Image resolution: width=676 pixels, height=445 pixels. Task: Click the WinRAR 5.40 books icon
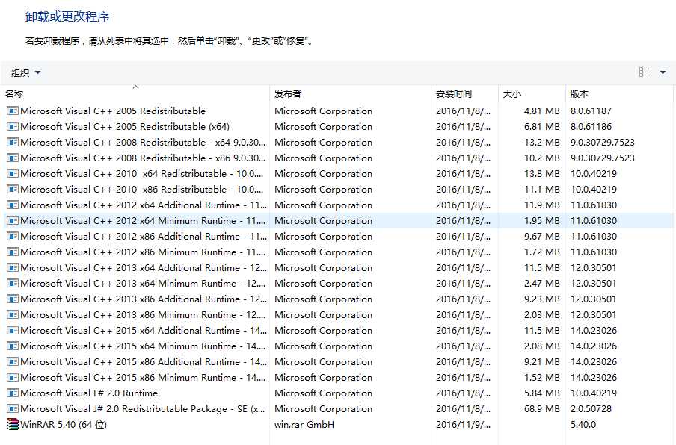pos(13,424)
